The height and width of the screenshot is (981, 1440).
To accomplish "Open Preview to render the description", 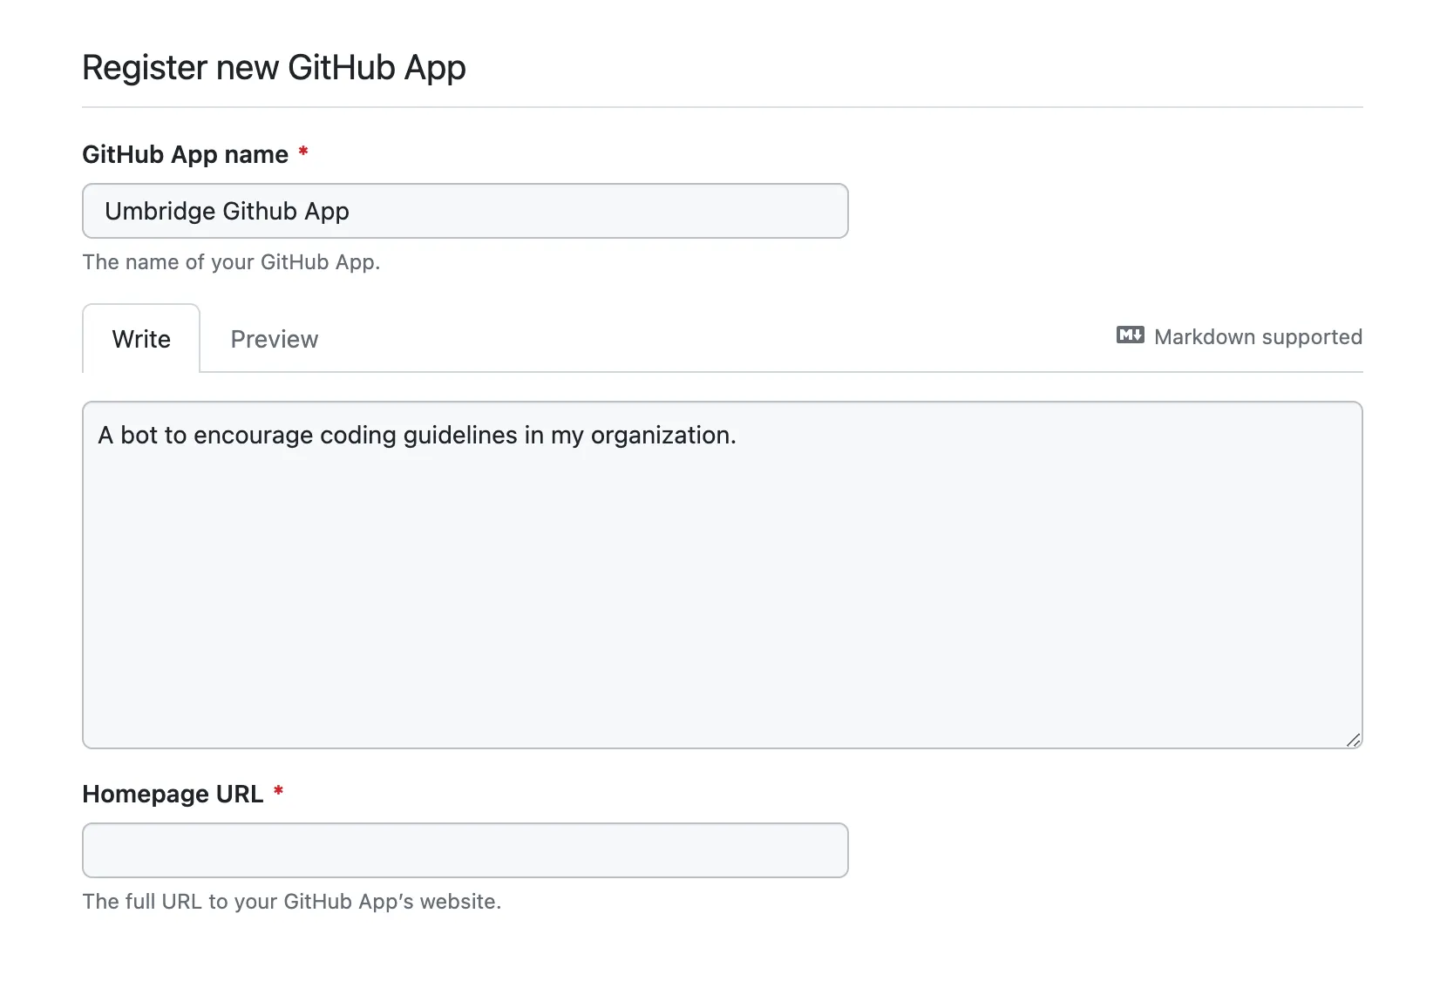I will click(x=274, y=339).
